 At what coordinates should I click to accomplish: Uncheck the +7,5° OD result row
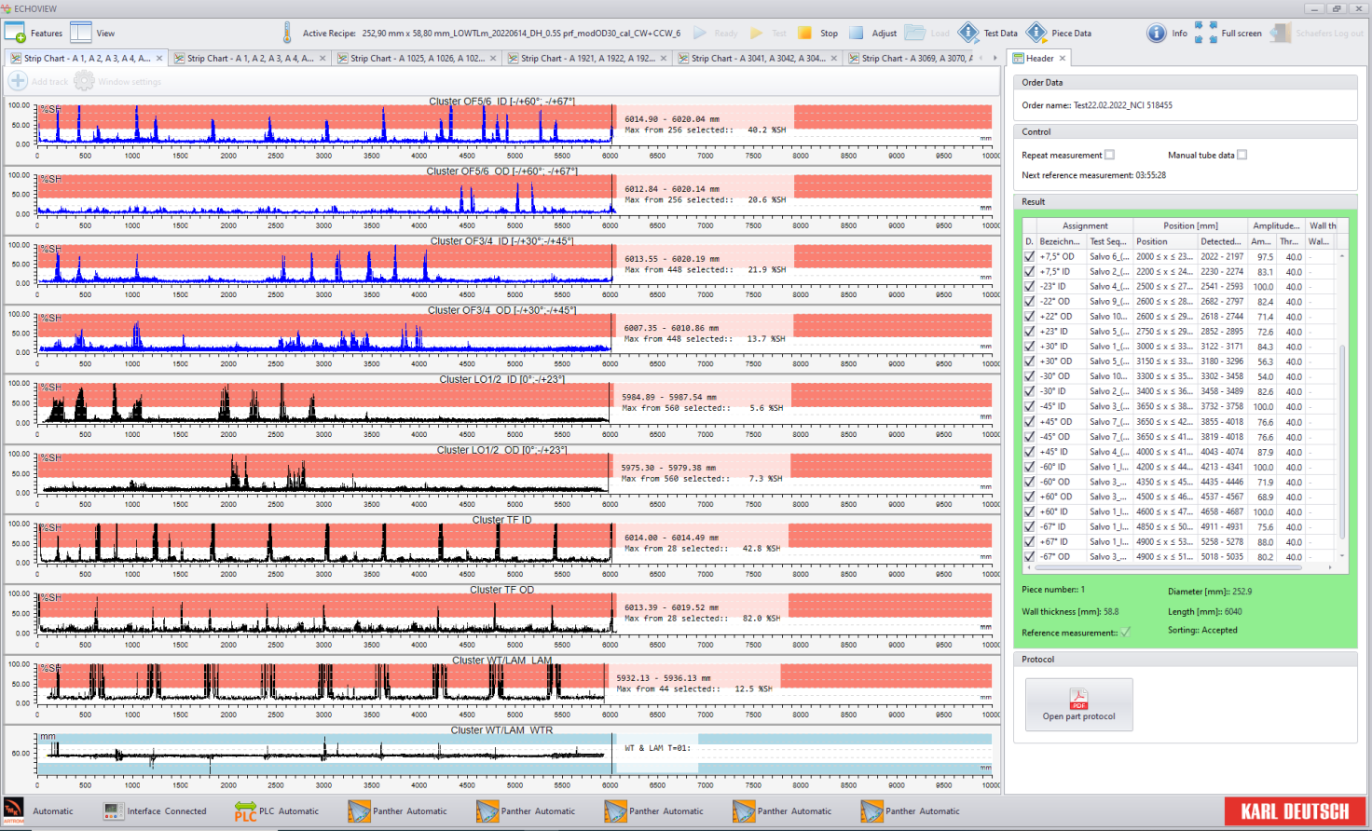(x=1029, y=257)
